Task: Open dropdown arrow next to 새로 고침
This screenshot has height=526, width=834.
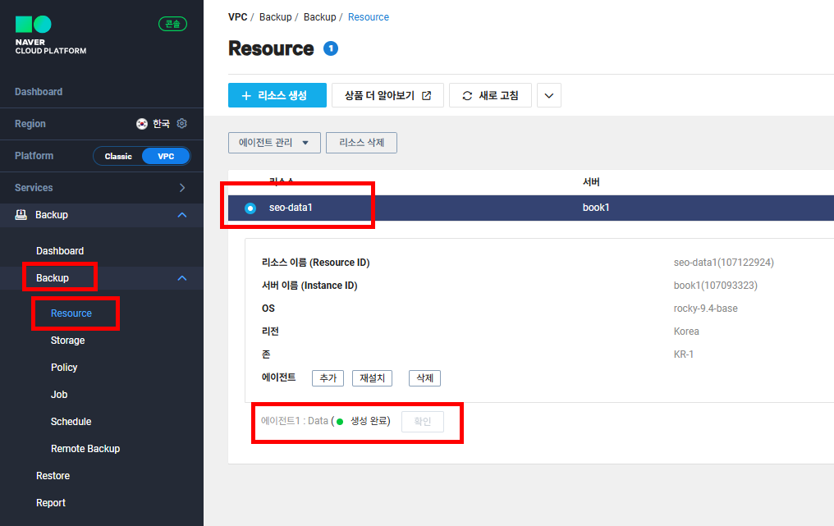Action: (549, 95)
